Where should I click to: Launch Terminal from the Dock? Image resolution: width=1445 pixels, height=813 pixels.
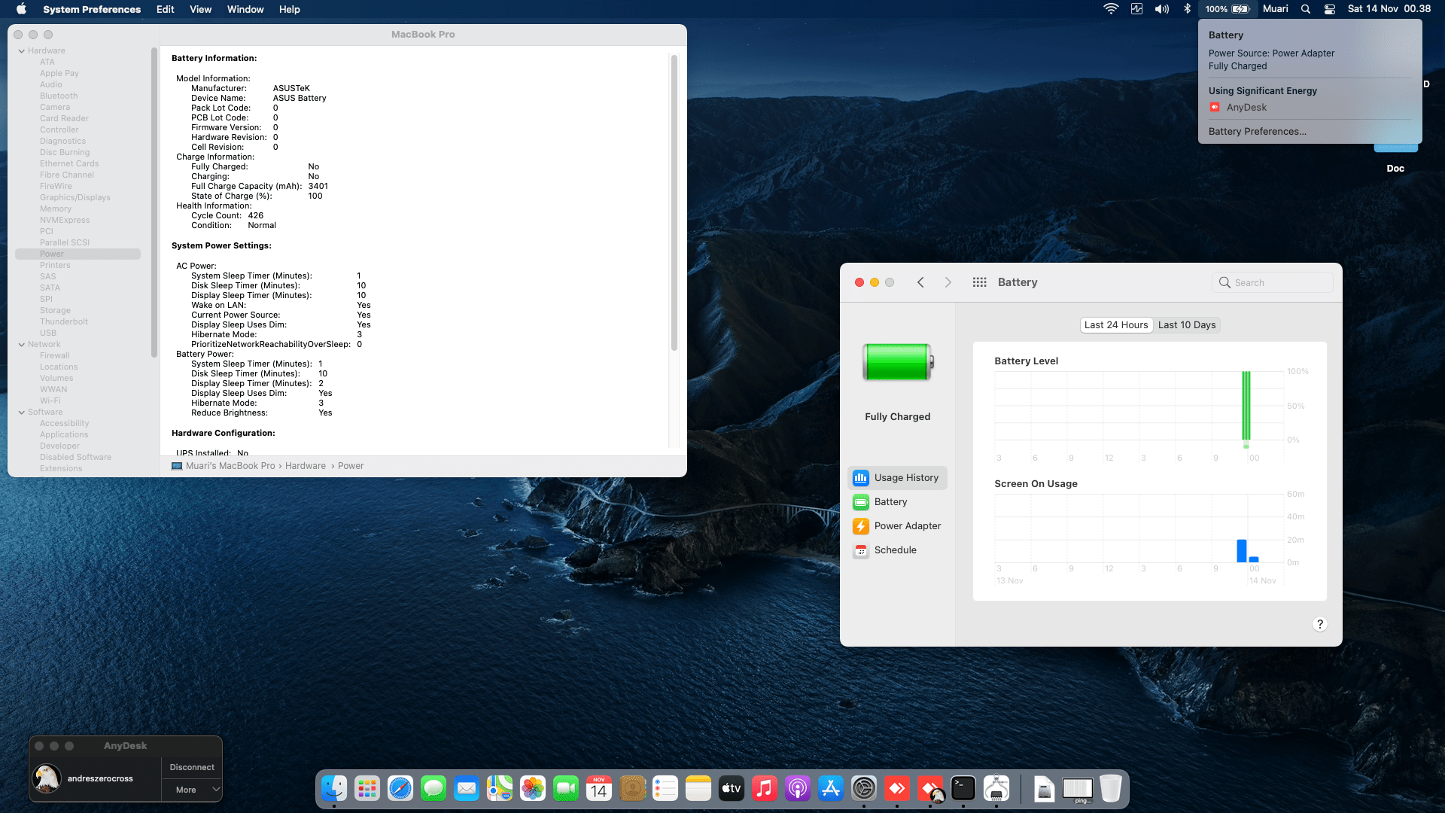click(963, 788)
